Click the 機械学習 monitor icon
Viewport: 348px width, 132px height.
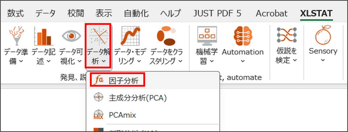point(207,36)
